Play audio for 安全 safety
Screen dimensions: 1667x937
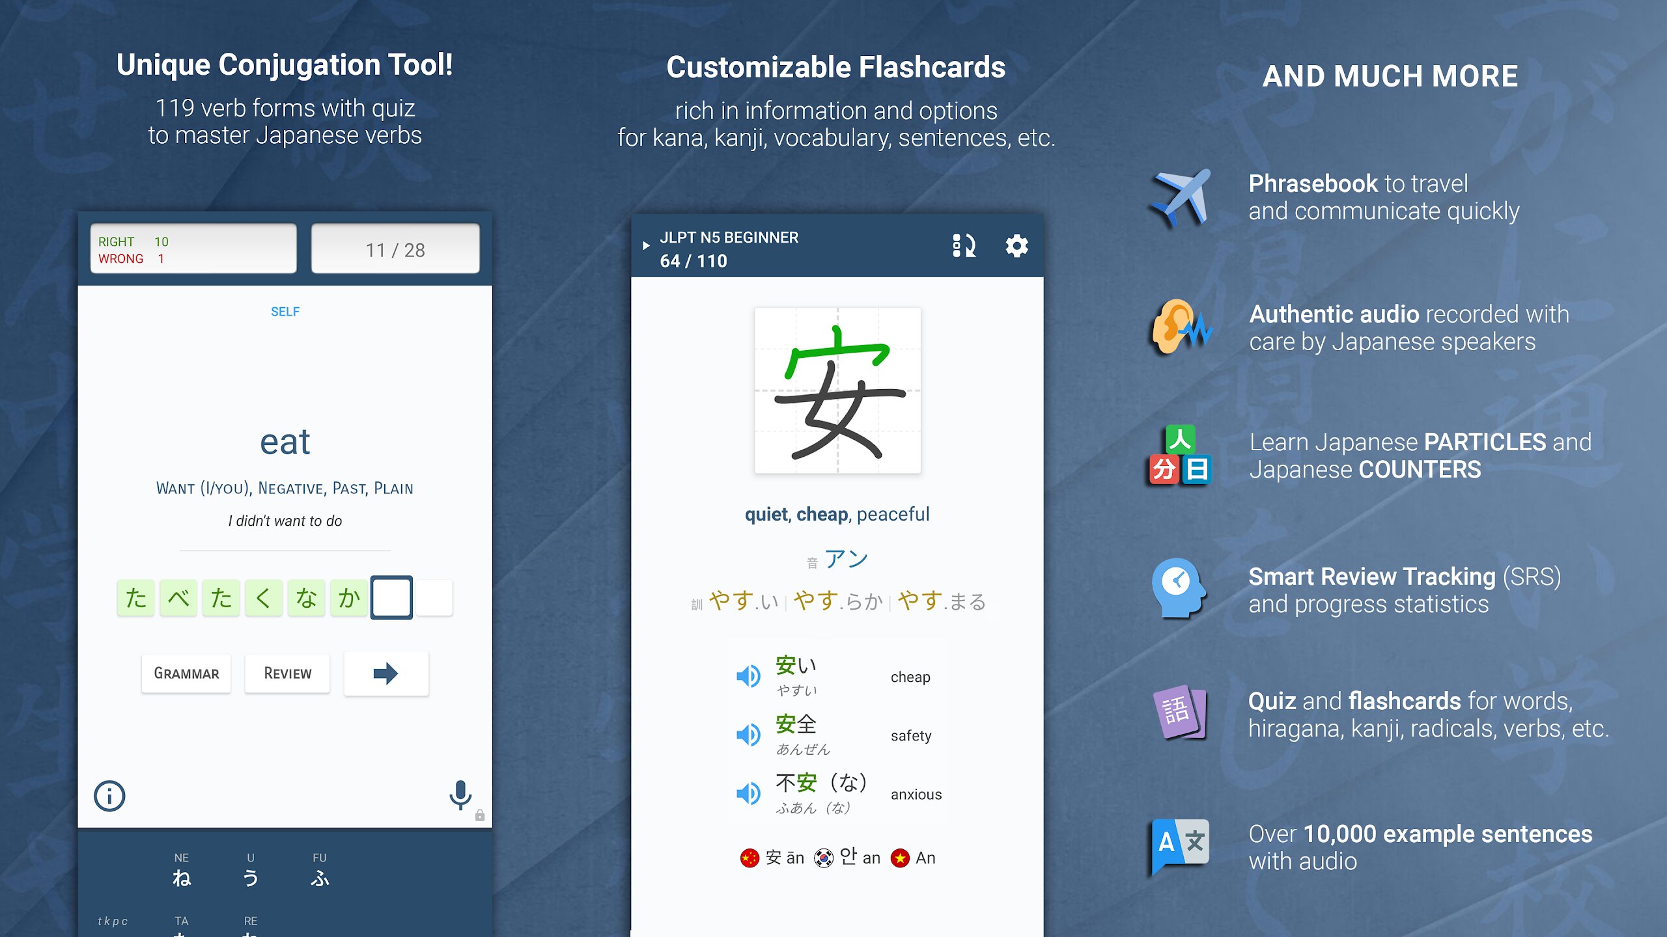[x=748, y=735]
